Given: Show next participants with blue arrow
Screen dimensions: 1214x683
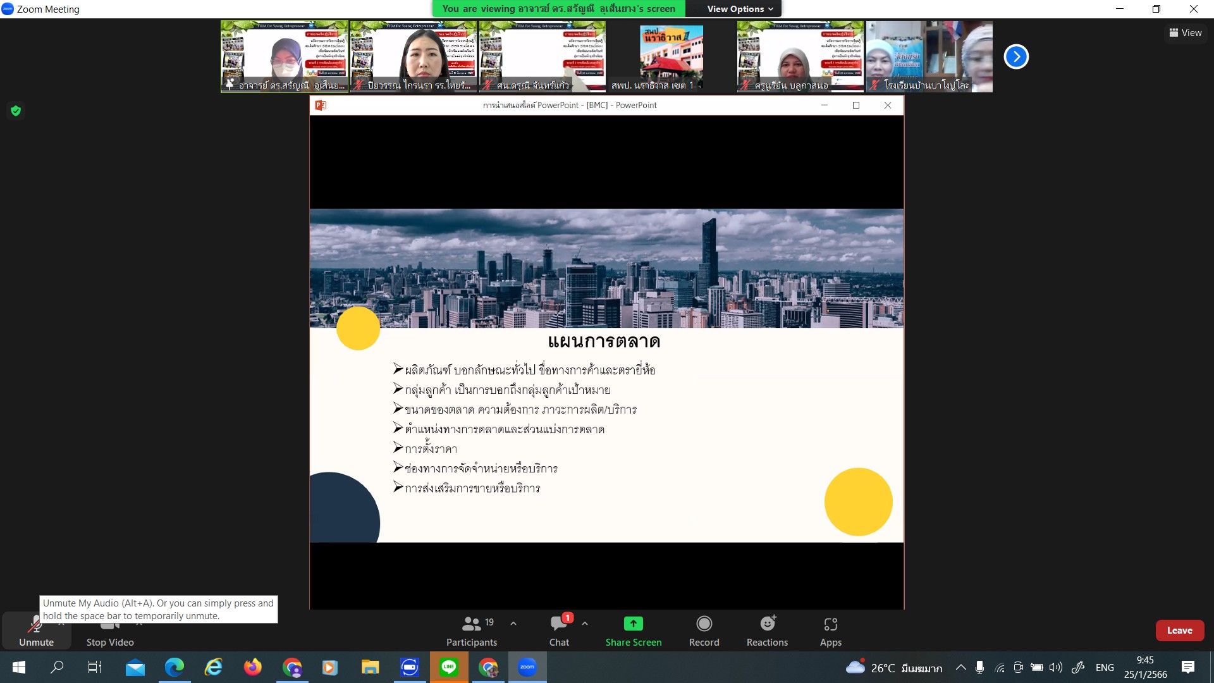Looking at the screenshot, I should click(1016, 57).
